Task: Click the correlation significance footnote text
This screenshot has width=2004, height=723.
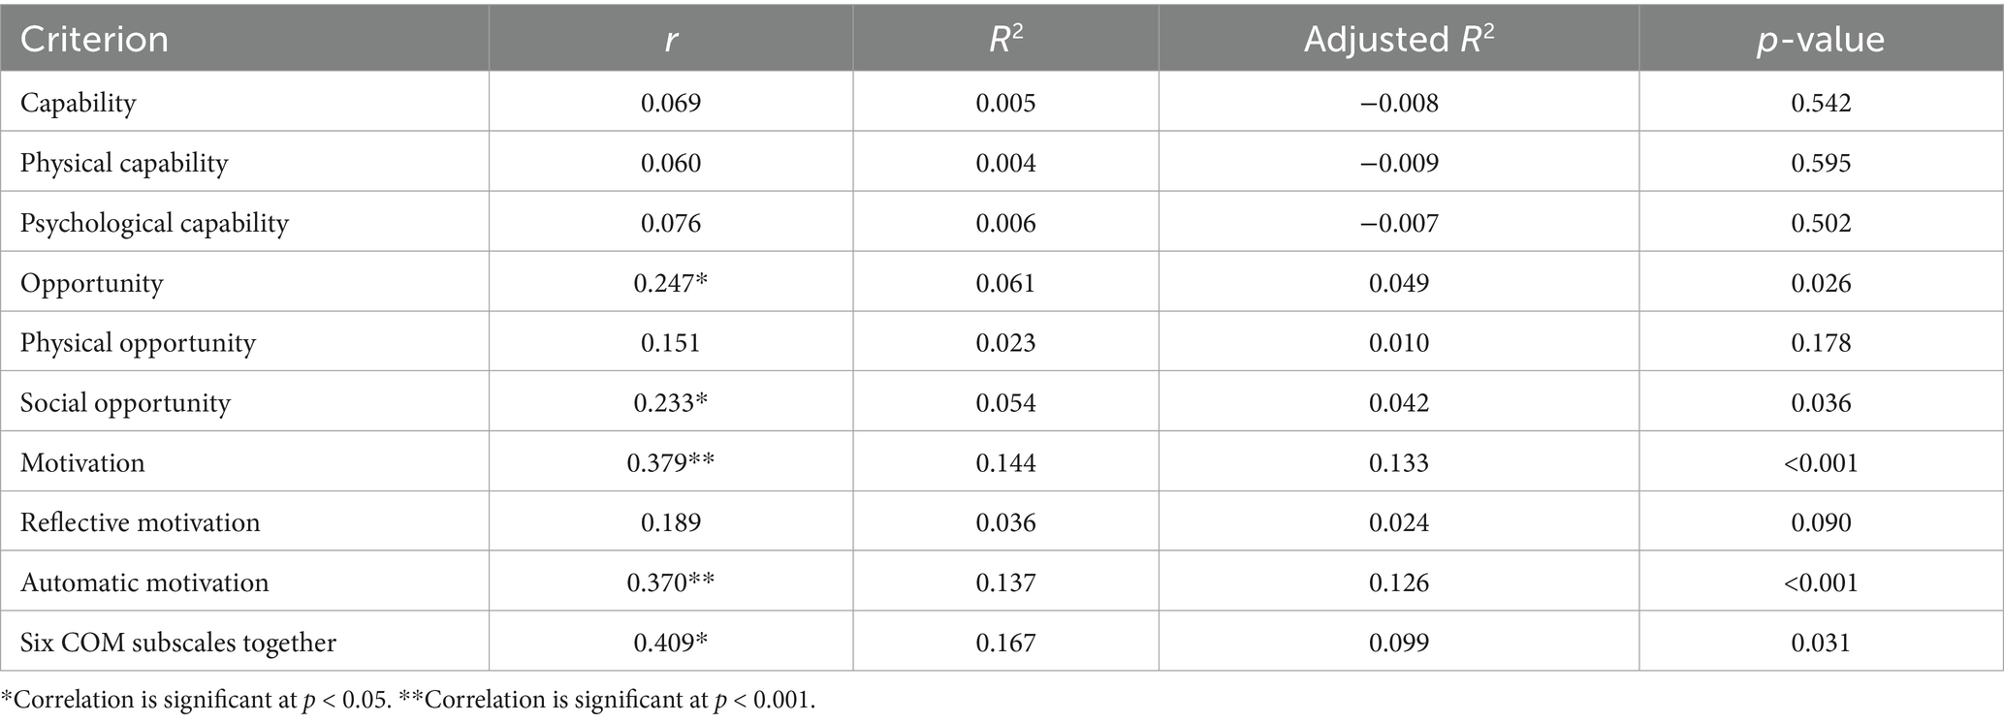Action: pyautogui.click(x=408, y=701)
